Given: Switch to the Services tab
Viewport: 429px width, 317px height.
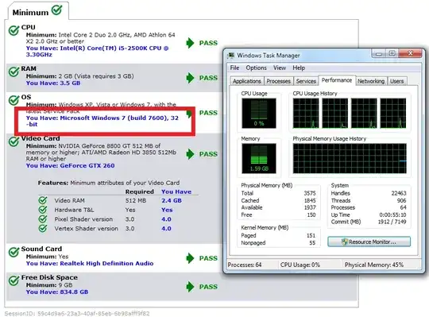Looking at the screenshot, I should tap(306, 81).
